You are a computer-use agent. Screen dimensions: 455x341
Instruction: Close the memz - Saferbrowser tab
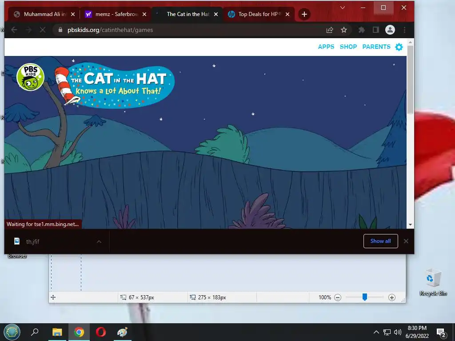click(x=144, y=14)
